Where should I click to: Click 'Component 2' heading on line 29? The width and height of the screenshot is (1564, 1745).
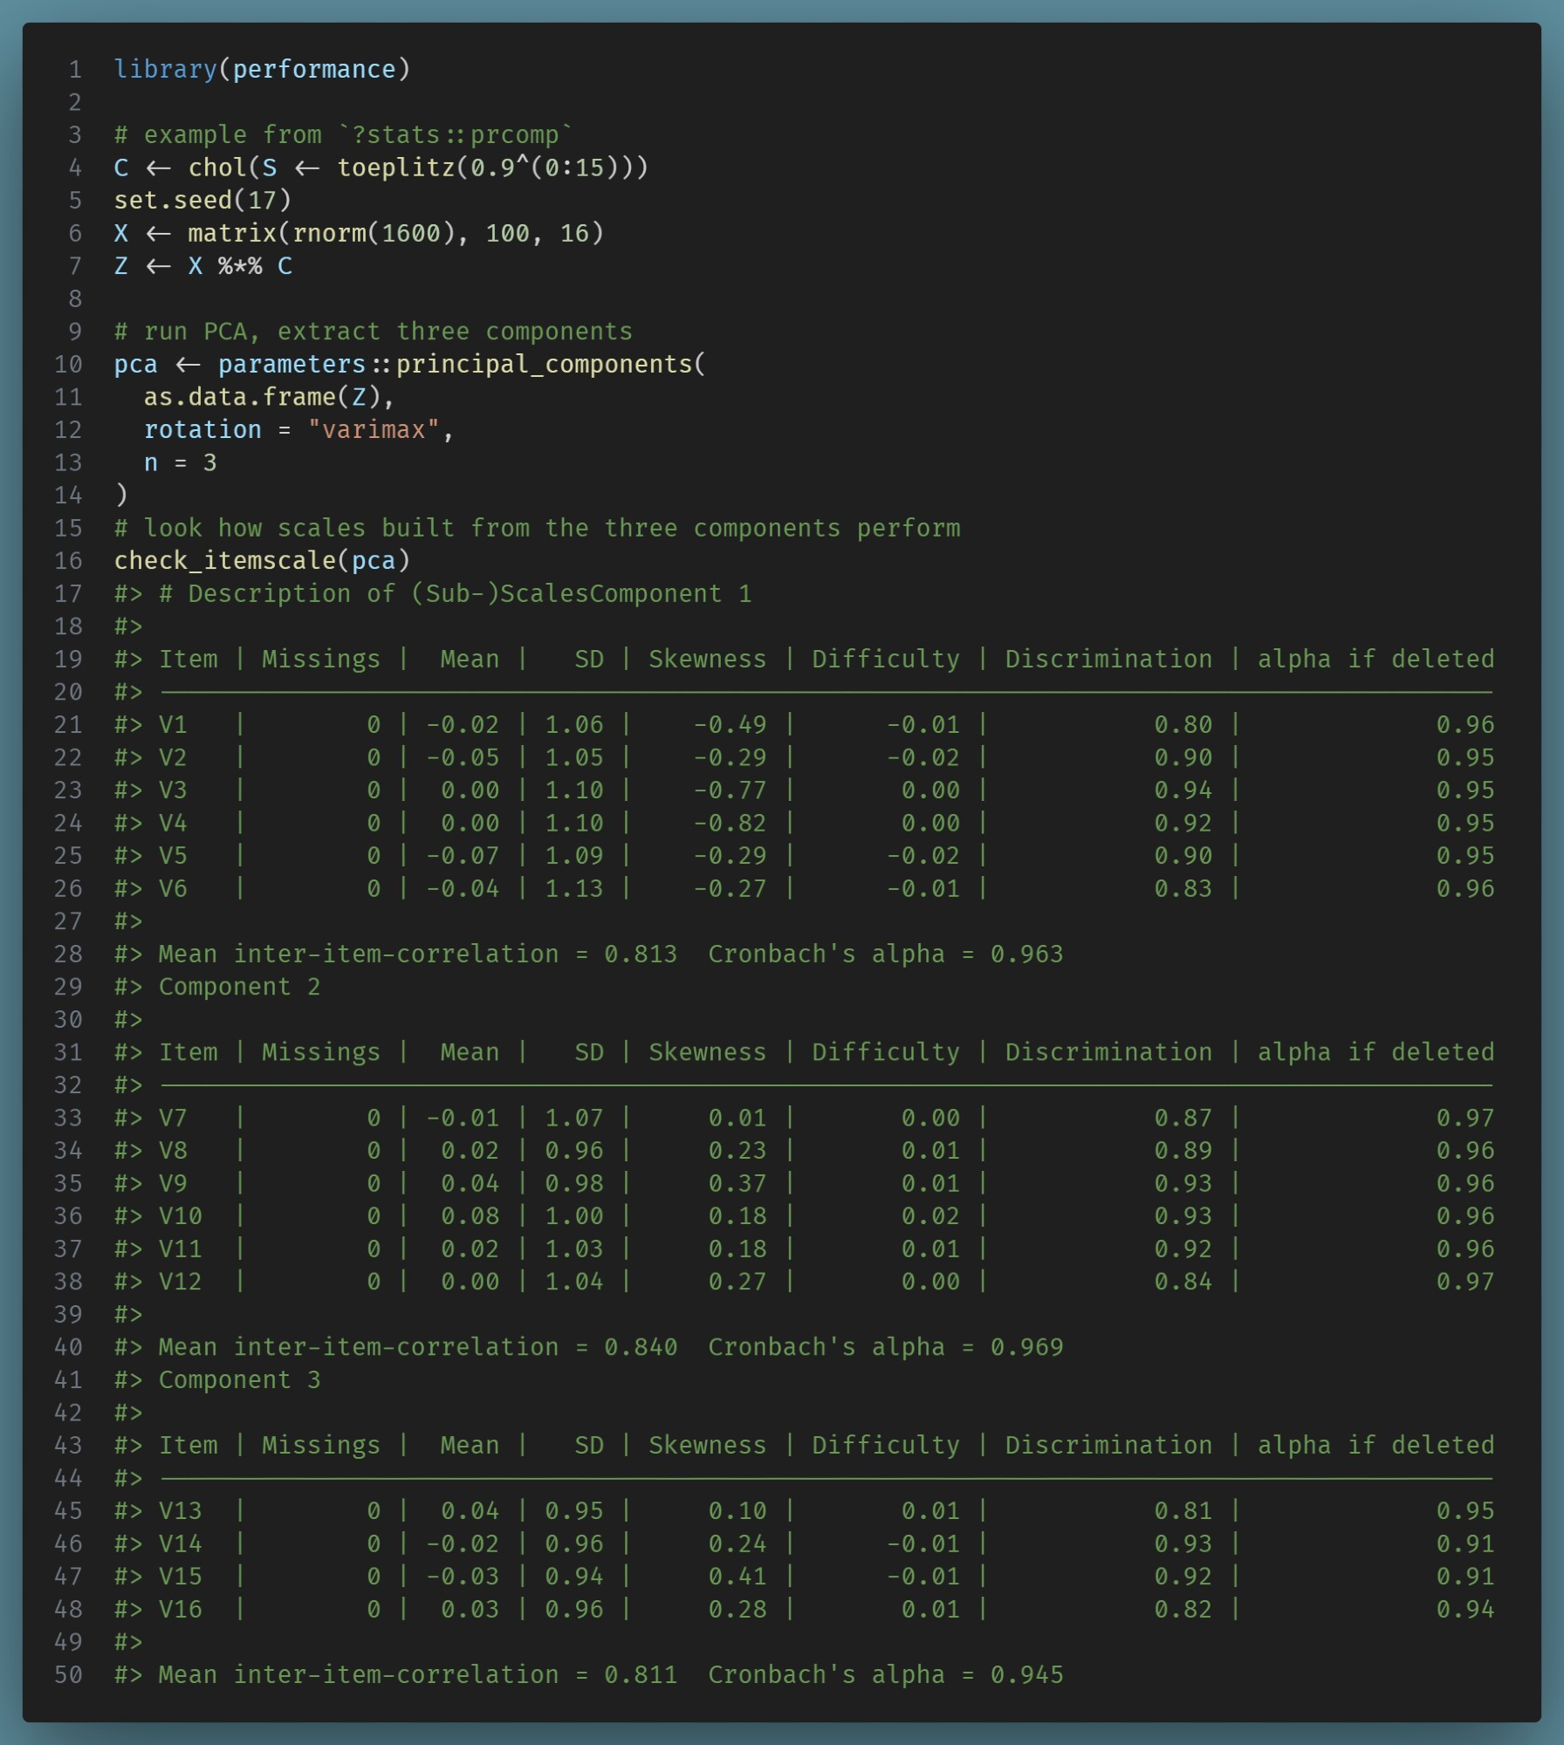(239, 987)
